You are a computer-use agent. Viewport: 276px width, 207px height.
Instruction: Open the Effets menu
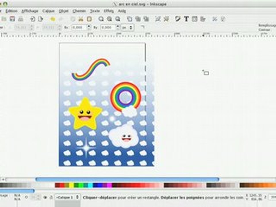(109, 11)
